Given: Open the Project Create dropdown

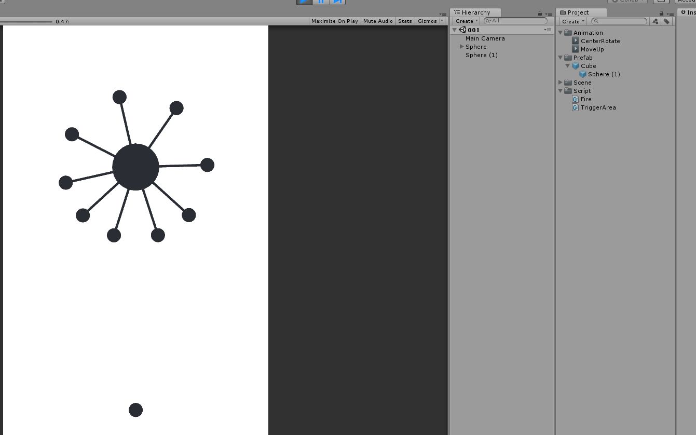Looking at the screenshot, I should pos(572,21).
